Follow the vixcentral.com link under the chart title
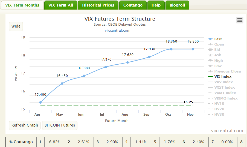This screenshot has width=247, height=147. (117, 30)
